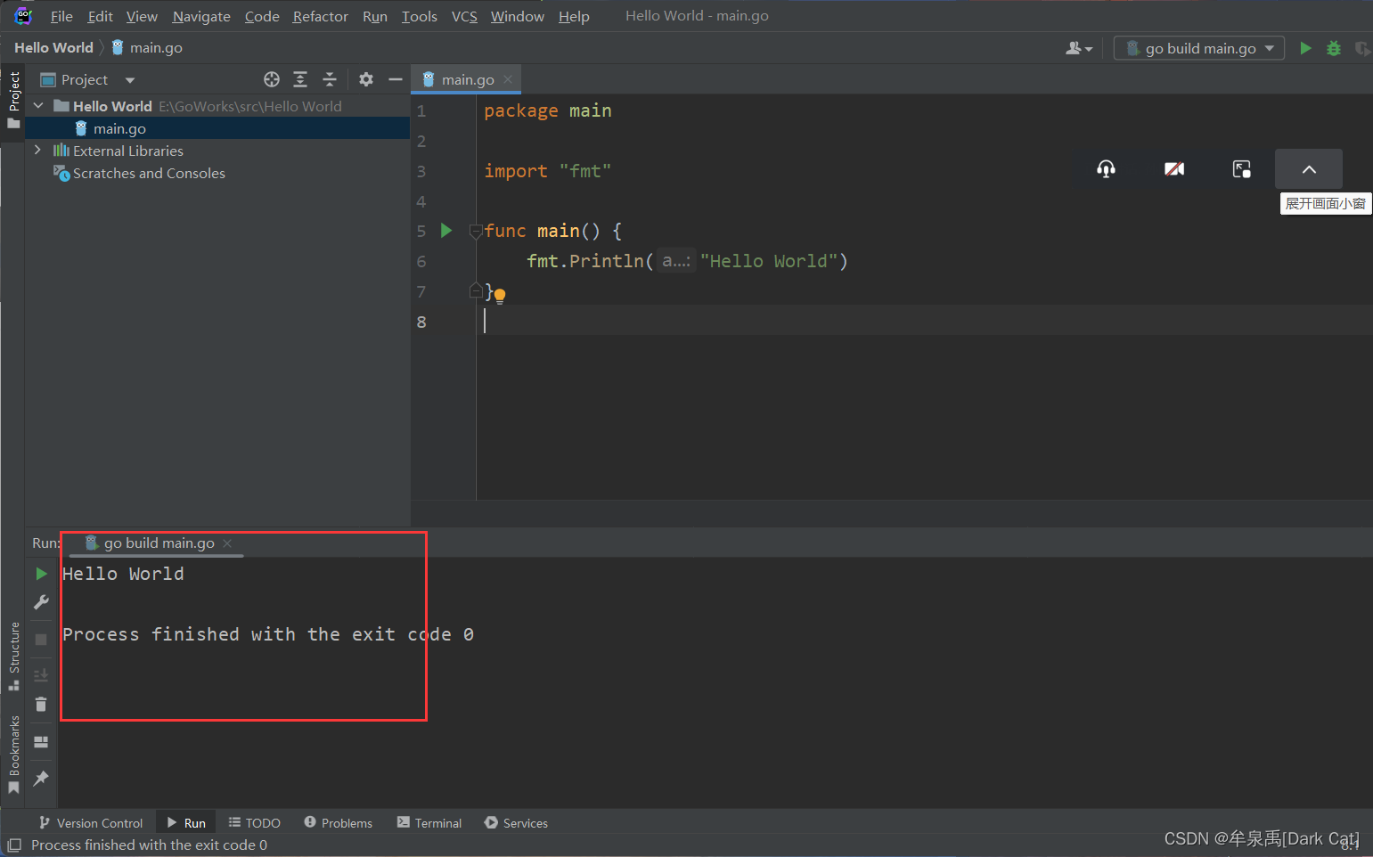Click the scroll to end icon in Run panel
This screenshot has height=857, width=1373.
click(x=41, y=674)
